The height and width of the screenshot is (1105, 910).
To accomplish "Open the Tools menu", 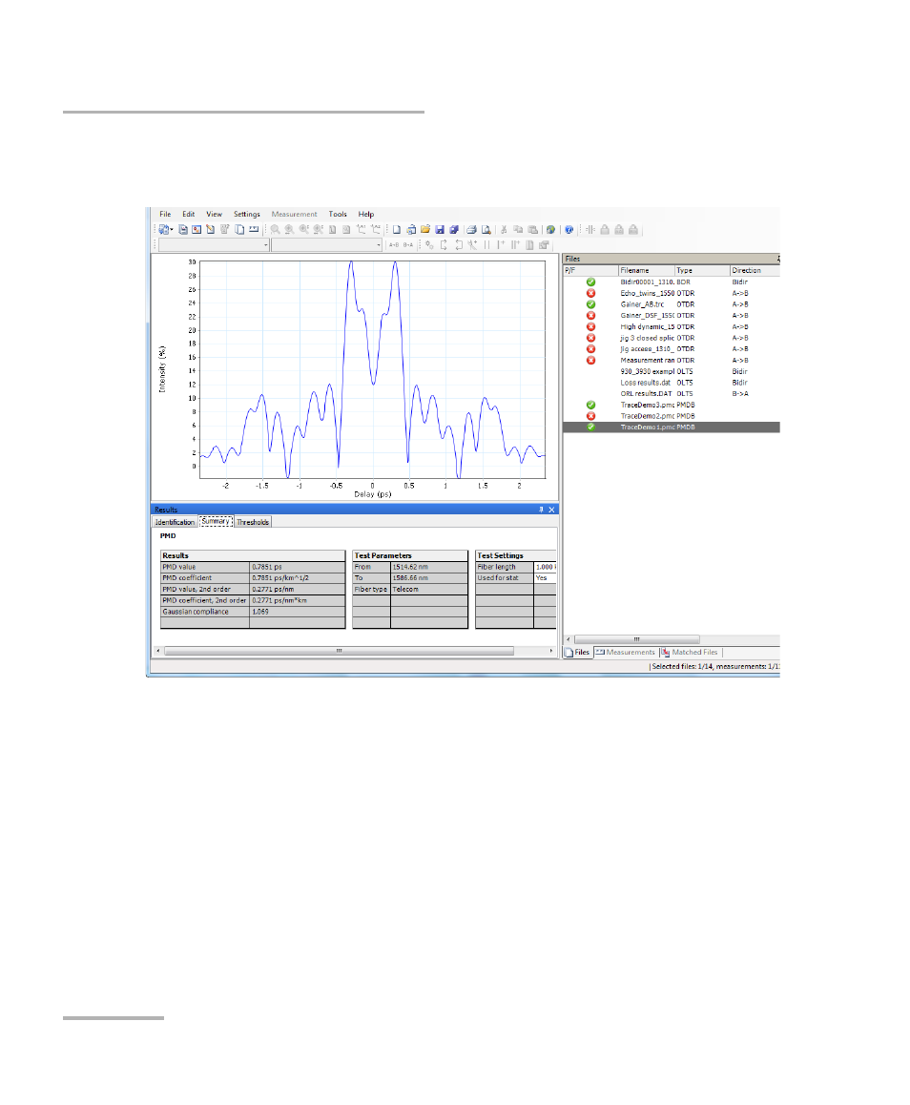I will pyautogui.click(x=338, y=215).
